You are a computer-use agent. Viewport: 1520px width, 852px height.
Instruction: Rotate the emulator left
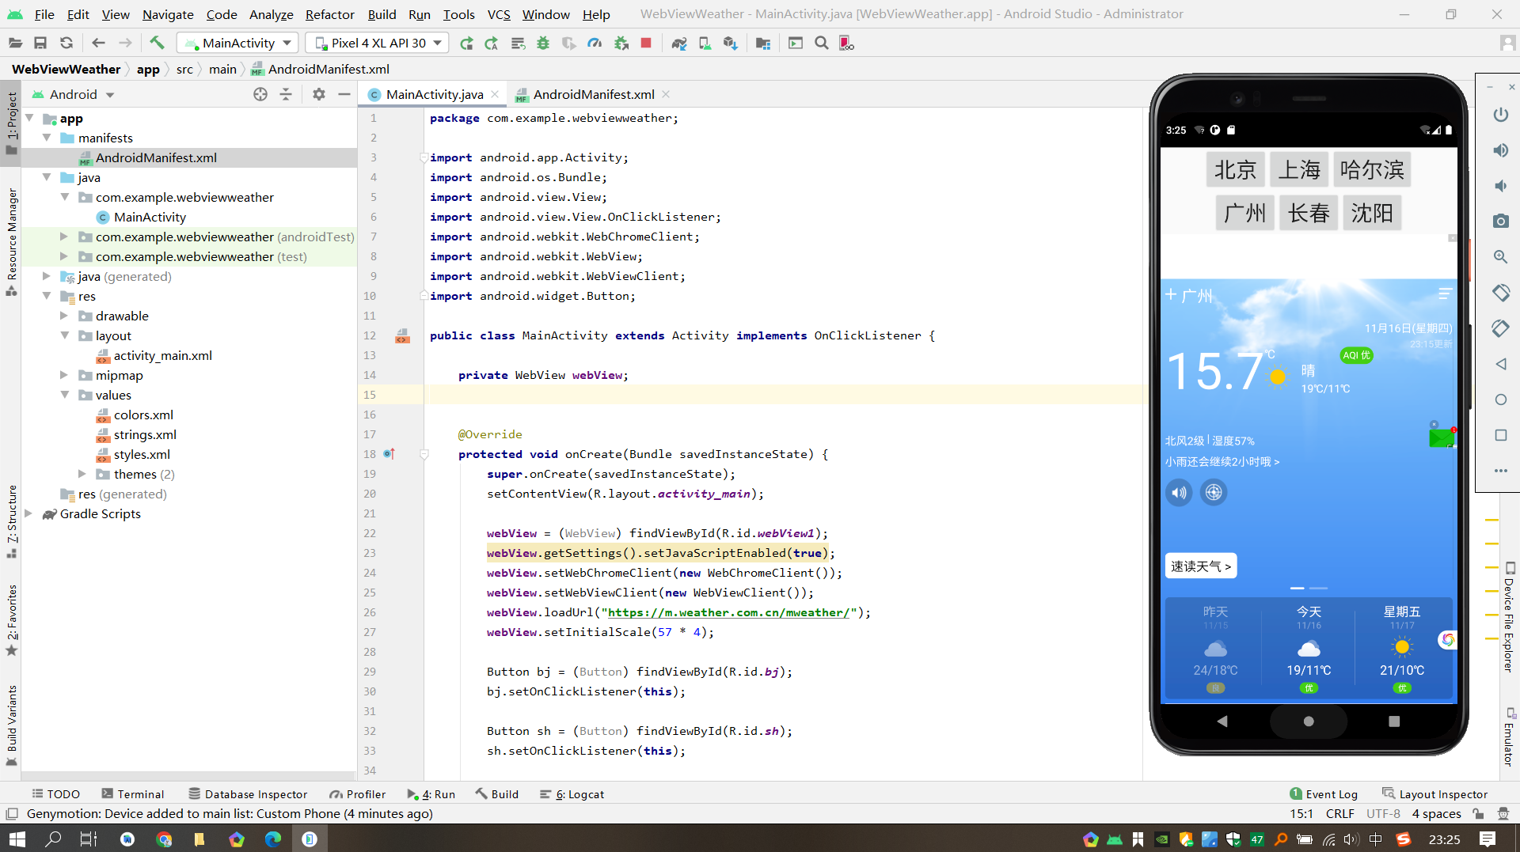pos(1500,293)
